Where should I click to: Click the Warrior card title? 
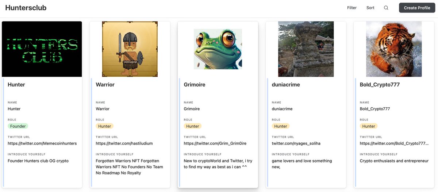point(105,85)
